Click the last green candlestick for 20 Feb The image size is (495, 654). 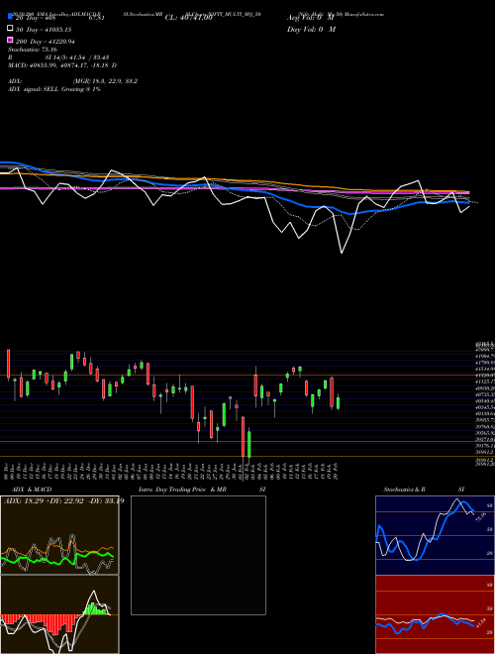[338, 403]
